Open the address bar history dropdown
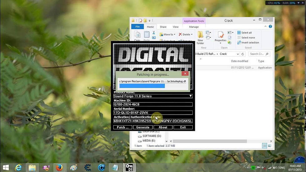 238,54
